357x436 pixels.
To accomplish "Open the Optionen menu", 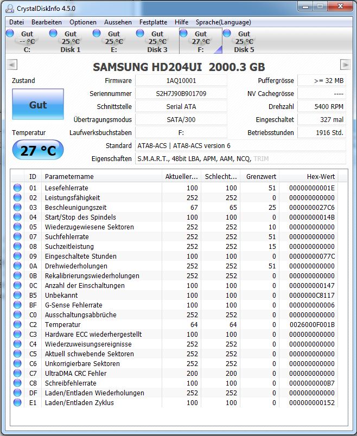I will pos(83,22).
